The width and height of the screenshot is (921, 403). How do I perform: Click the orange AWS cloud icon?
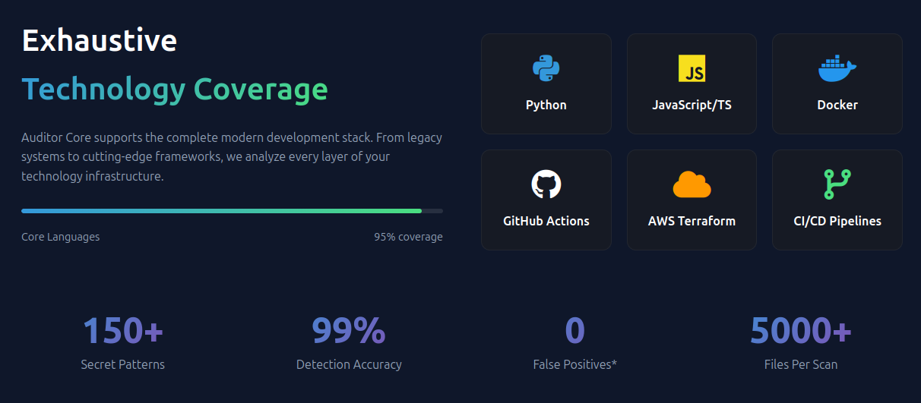point(692,184)
